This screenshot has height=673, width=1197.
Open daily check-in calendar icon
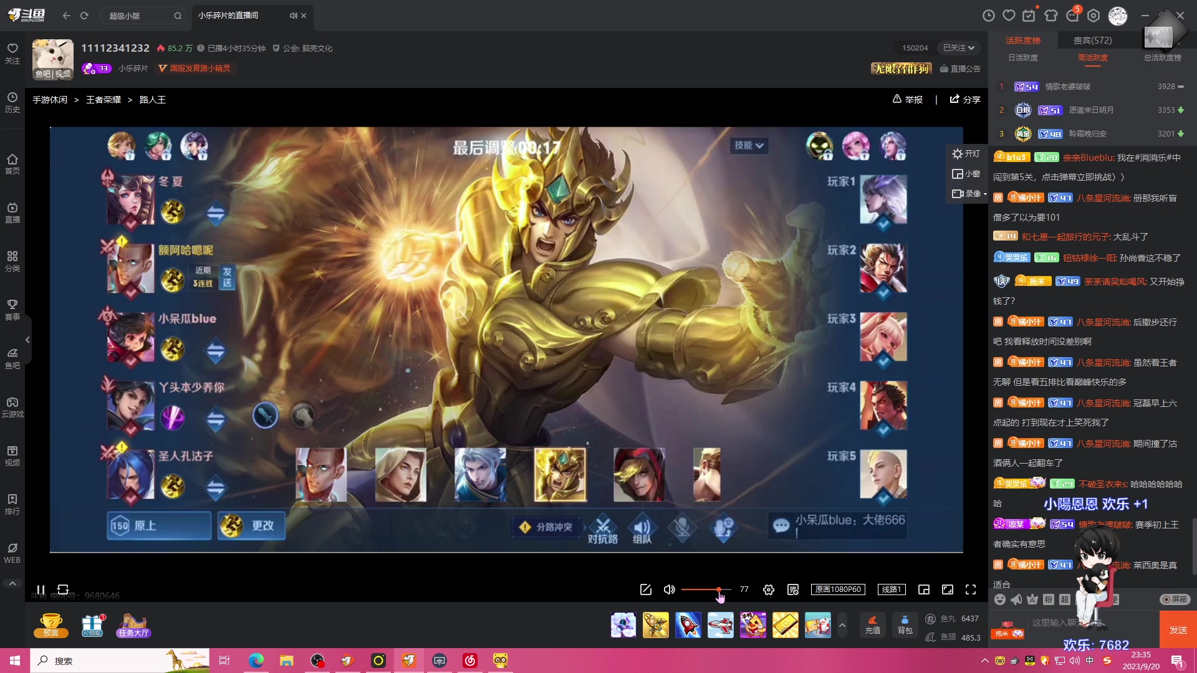[1029, 16]
